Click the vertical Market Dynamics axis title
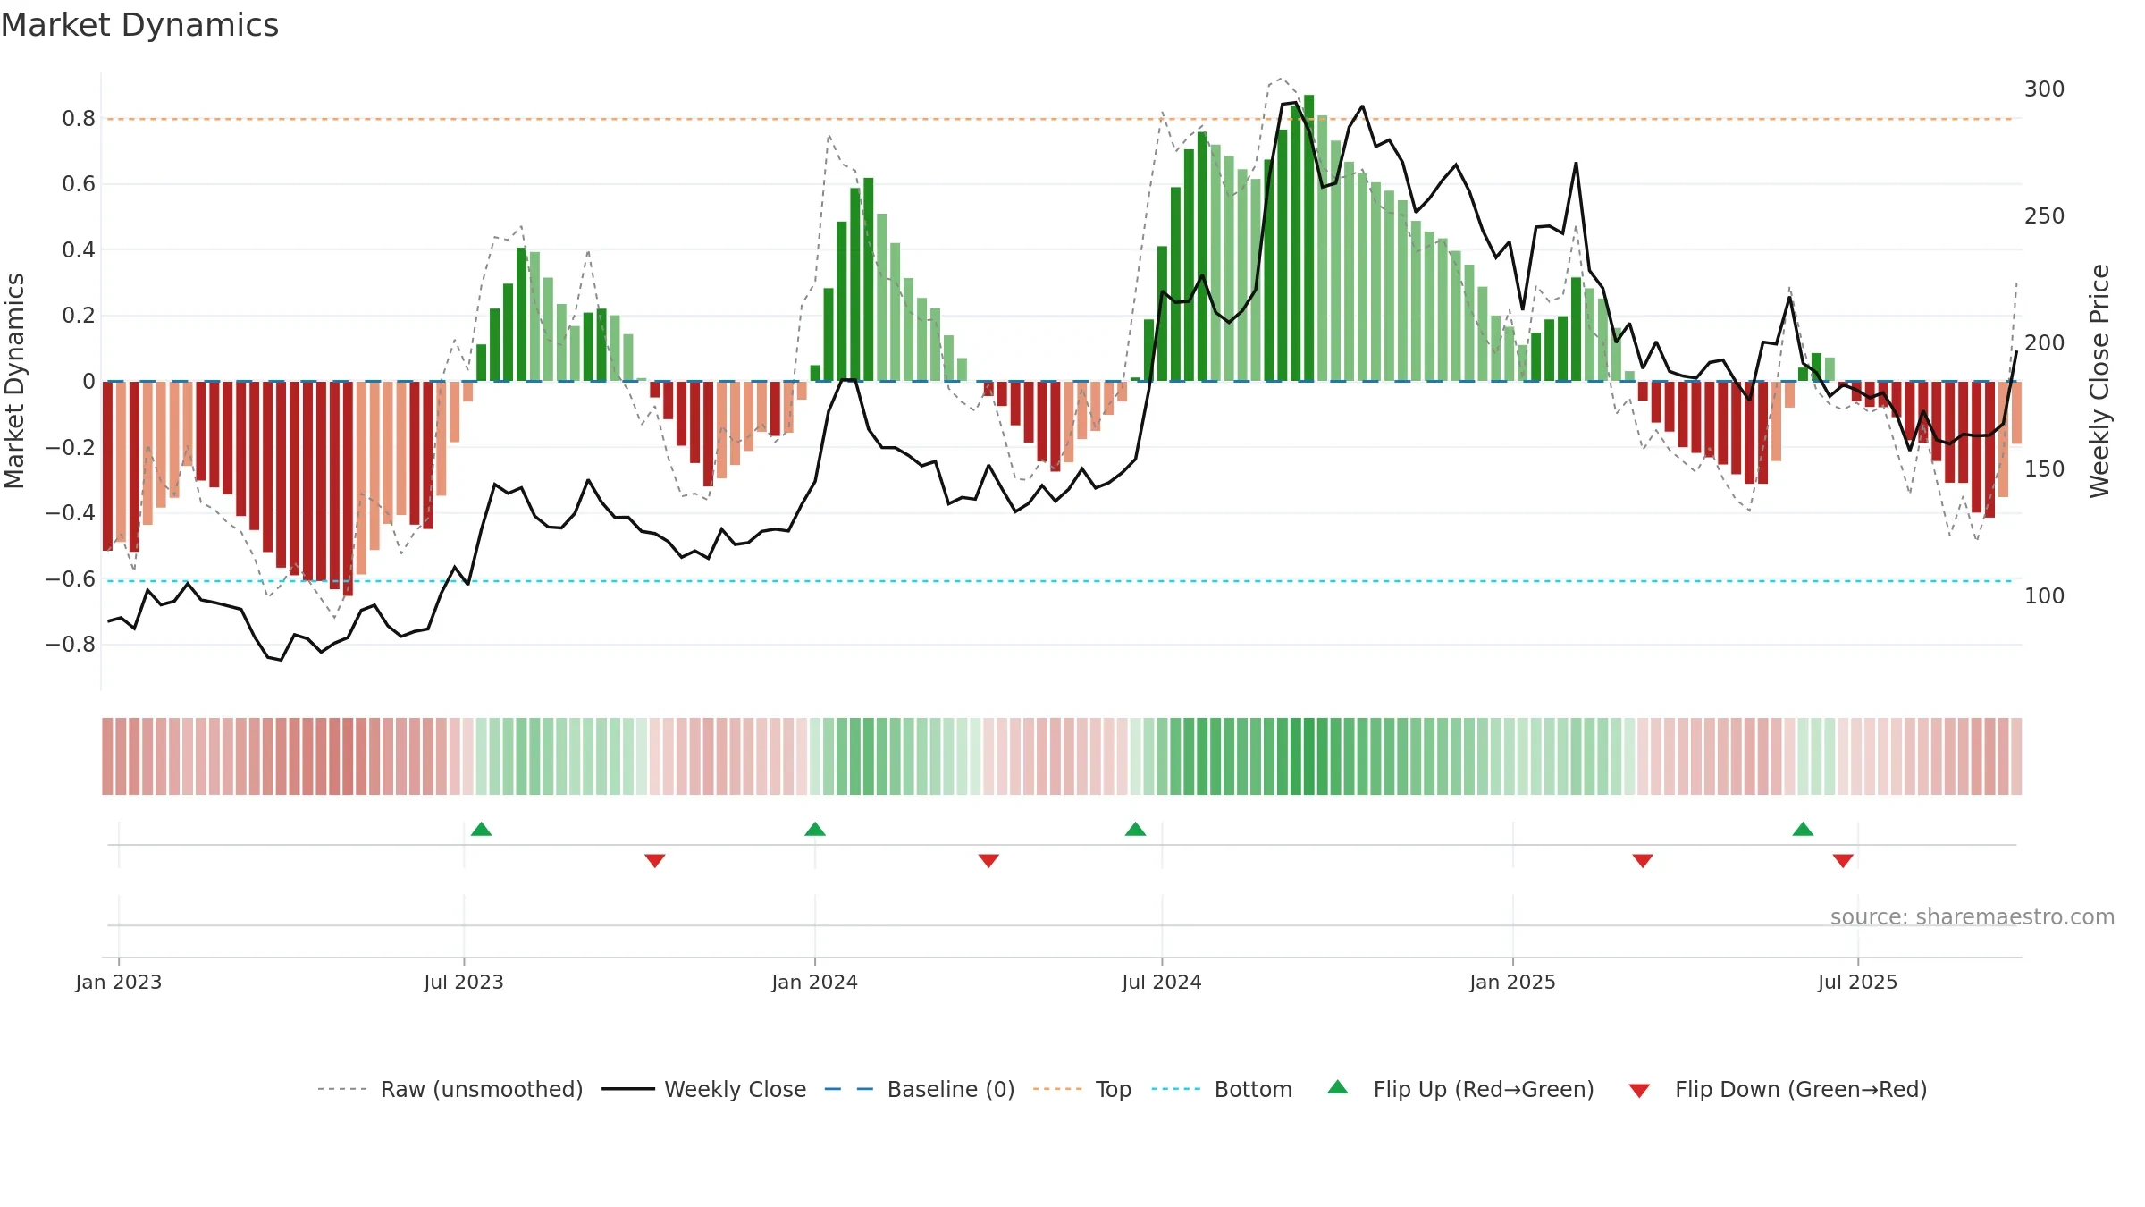Screen dimensions: 2145x1207 14,381
